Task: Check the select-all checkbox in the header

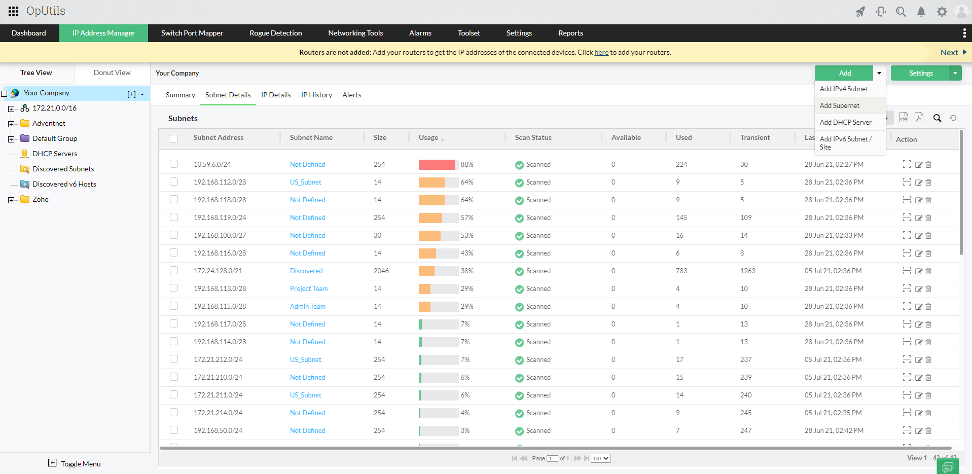Action: (x=174, y=138)
